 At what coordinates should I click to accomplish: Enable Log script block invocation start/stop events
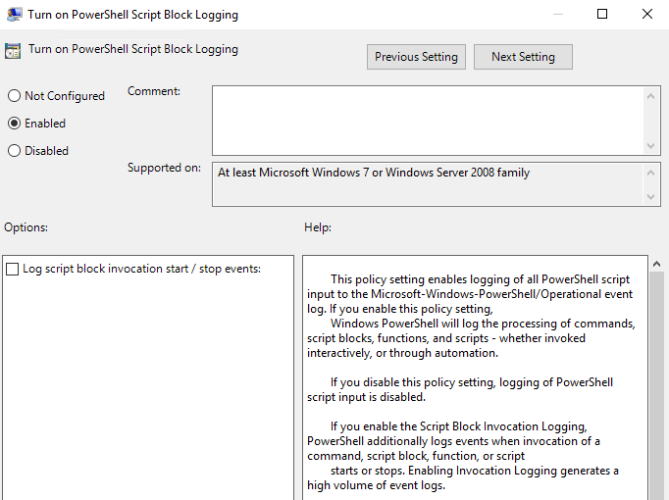[x=12, y=269]
